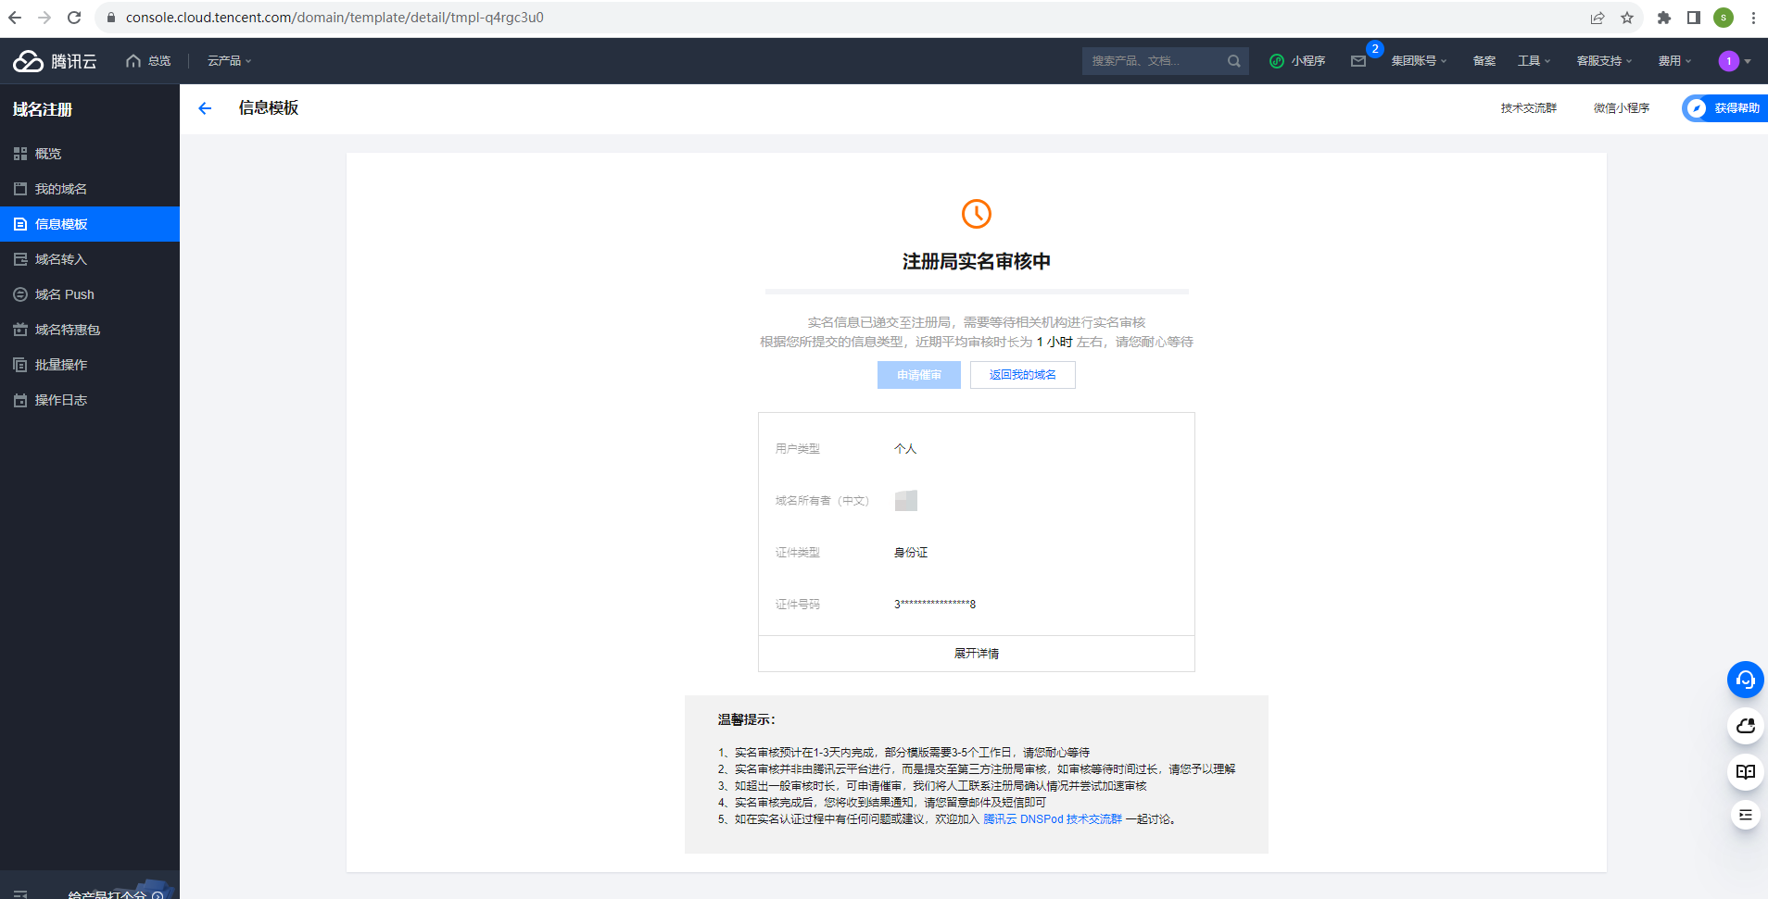
Task: Bookmark this page with the star
Action: tap(1627, 18)
